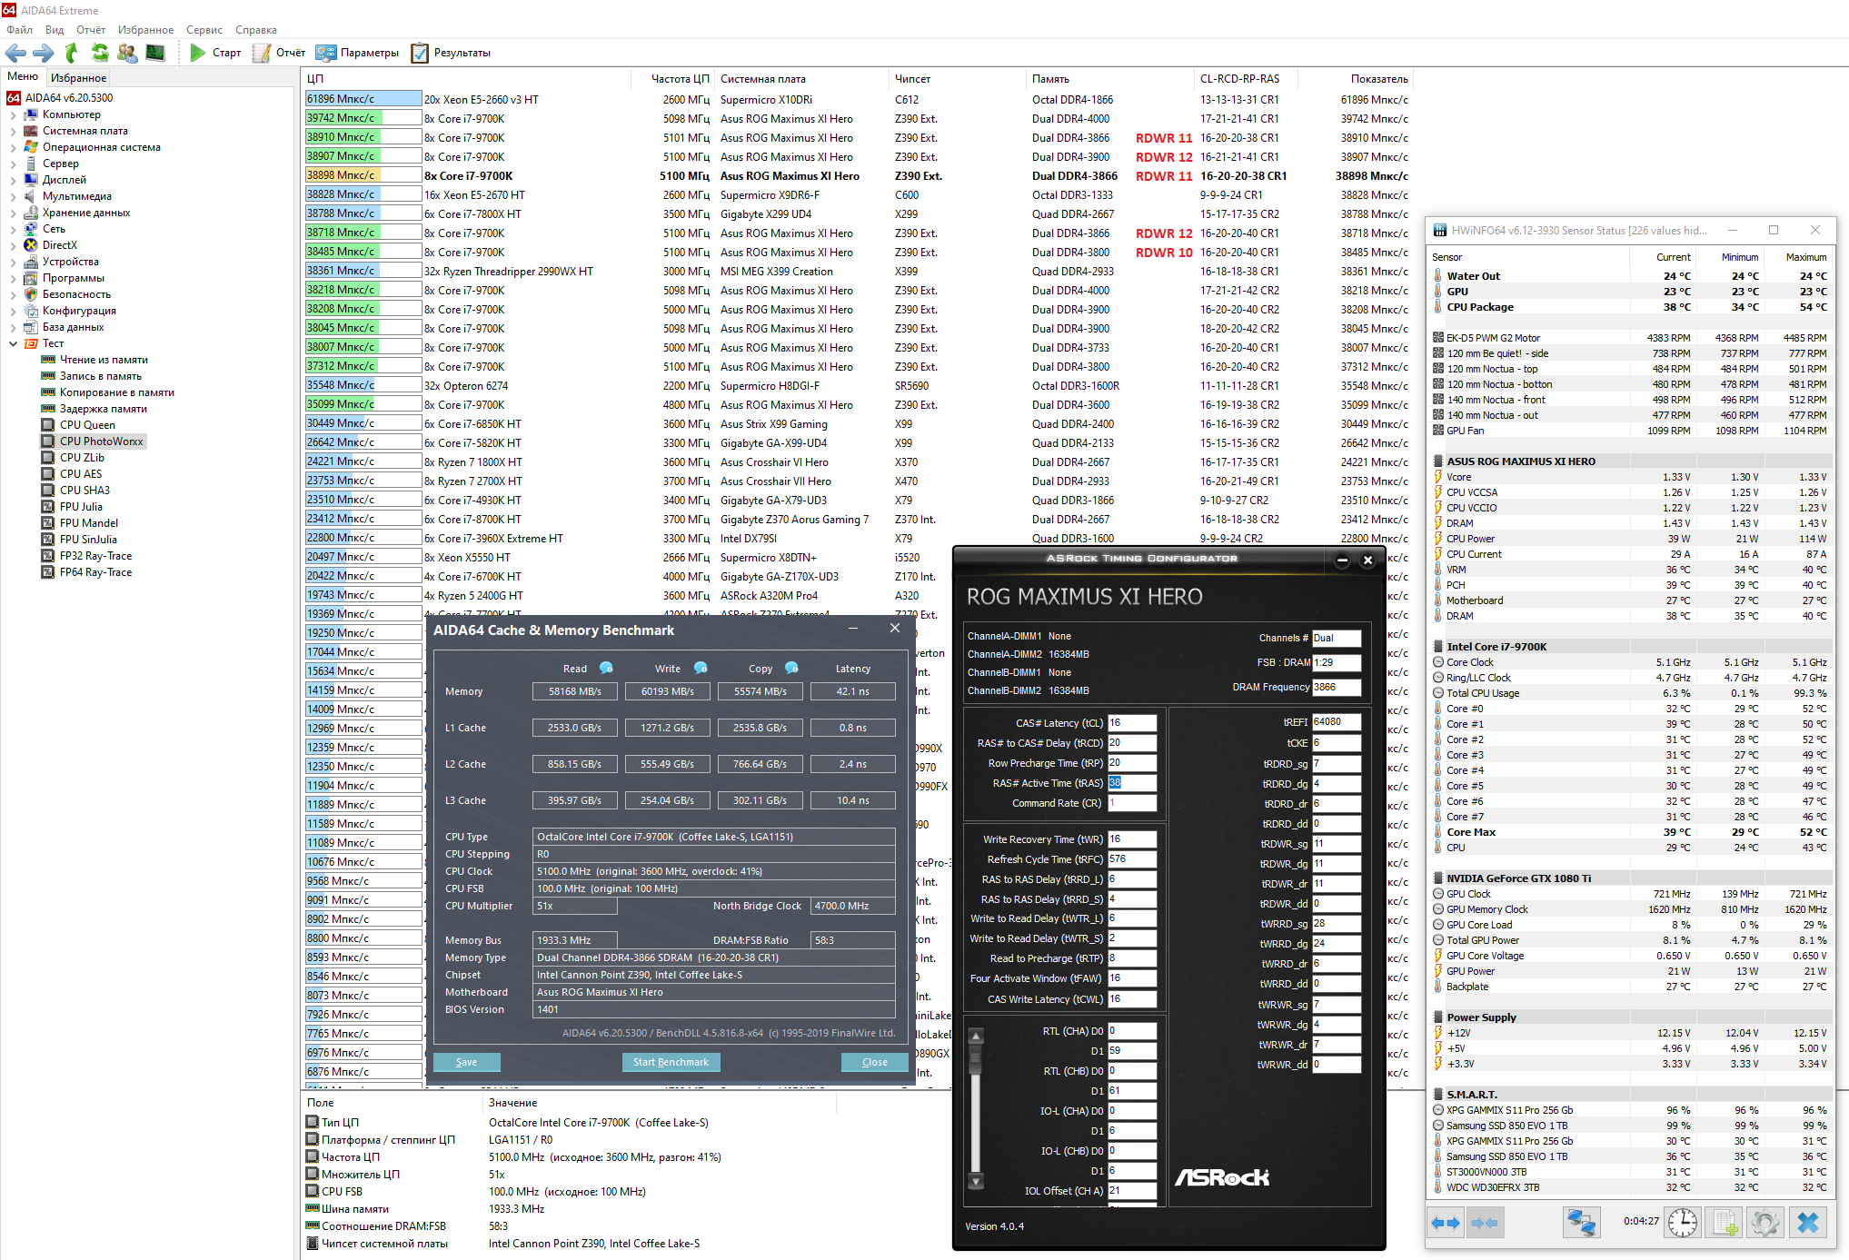Toggle the Частота ЦП checkbox
This screenshot has height=1260, width=1849.
click(x=313, y=1156)
